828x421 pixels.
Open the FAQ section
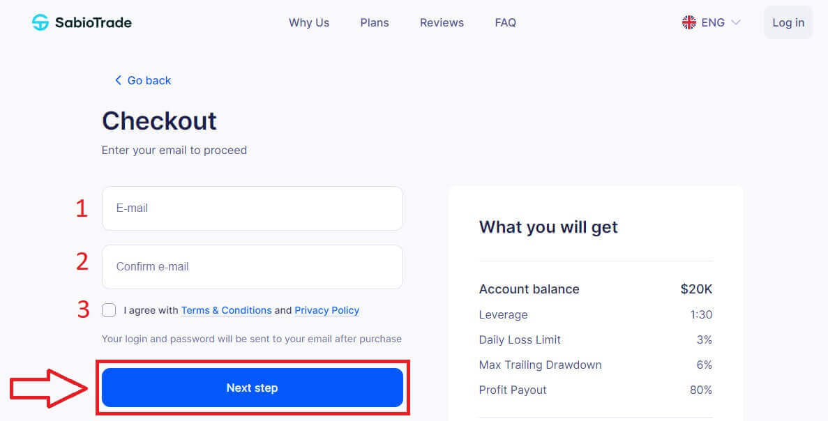pos(505,22)
